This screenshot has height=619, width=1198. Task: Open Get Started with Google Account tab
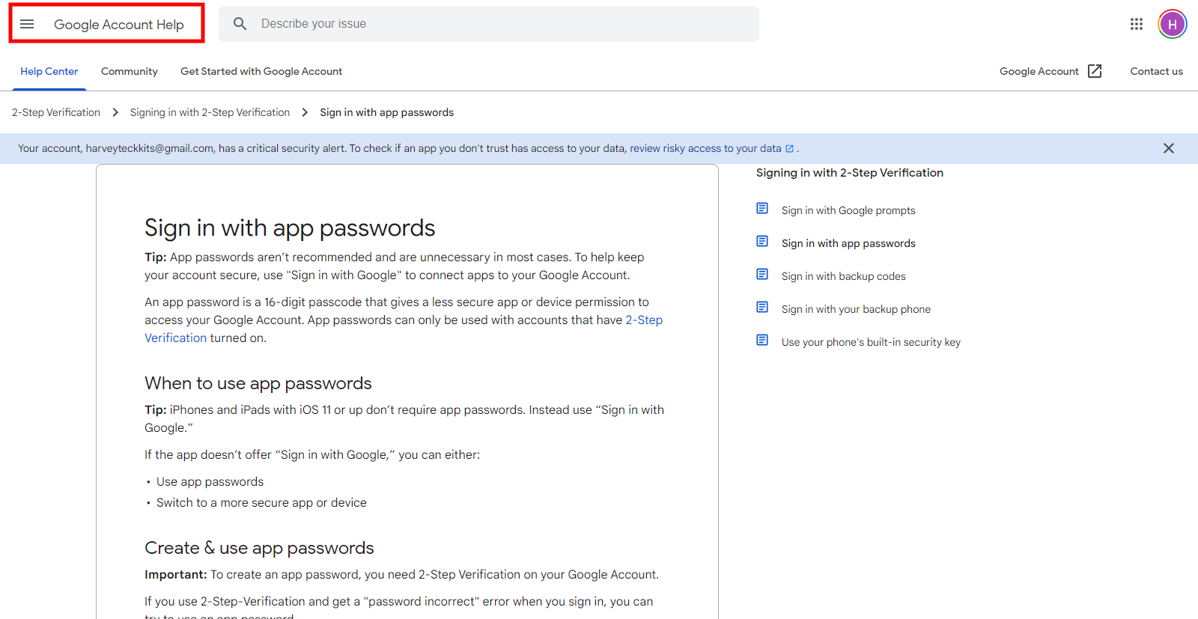coord(261,71)
